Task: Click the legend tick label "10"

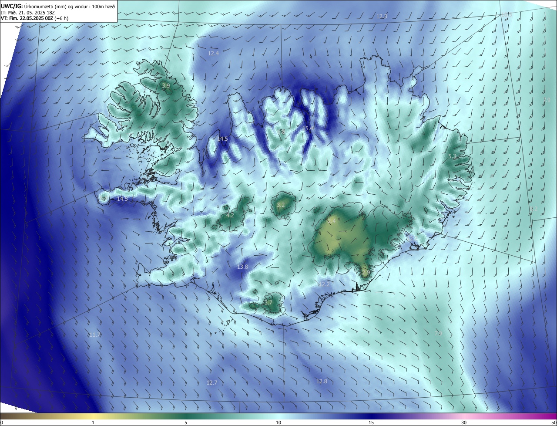Action: click(x=278, y=423)
